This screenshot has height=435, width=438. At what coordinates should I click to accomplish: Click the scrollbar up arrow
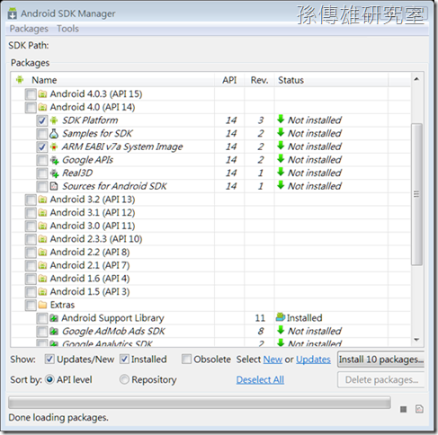(x=416, y=79)
